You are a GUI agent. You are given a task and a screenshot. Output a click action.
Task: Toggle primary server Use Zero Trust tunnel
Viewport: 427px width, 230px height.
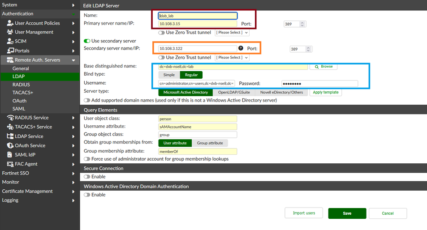[x=161, y=33]
